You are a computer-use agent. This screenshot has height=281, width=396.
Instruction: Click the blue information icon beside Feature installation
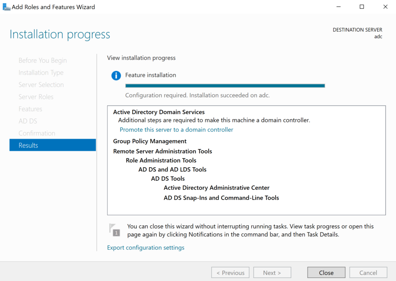coord(116,75)
